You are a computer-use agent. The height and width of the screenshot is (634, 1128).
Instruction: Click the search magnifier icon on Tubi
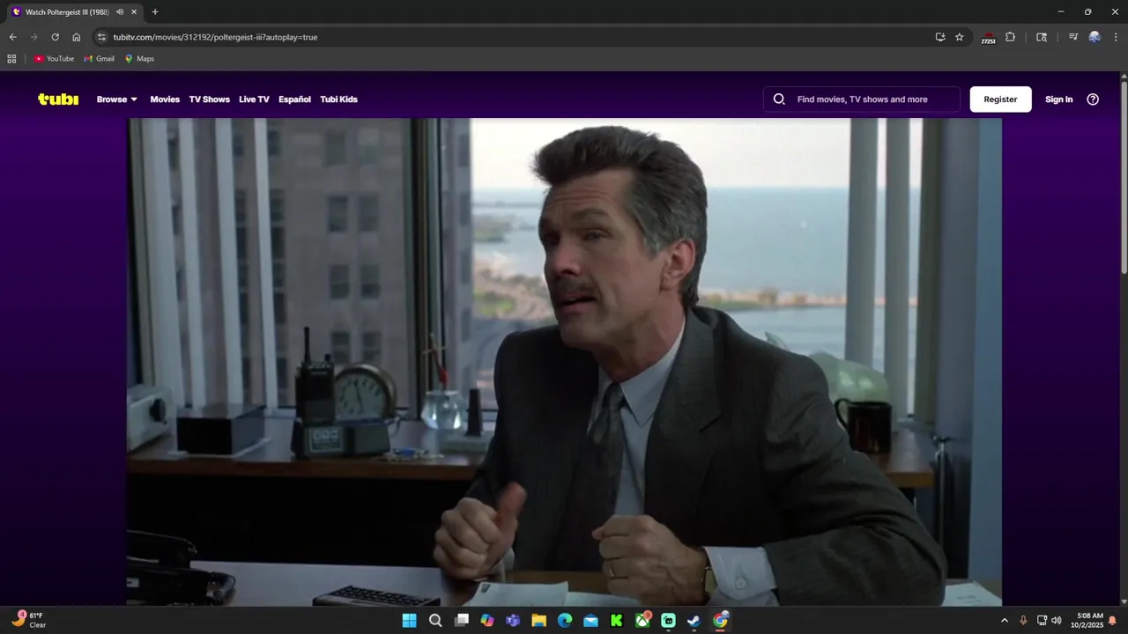[779, 100]
